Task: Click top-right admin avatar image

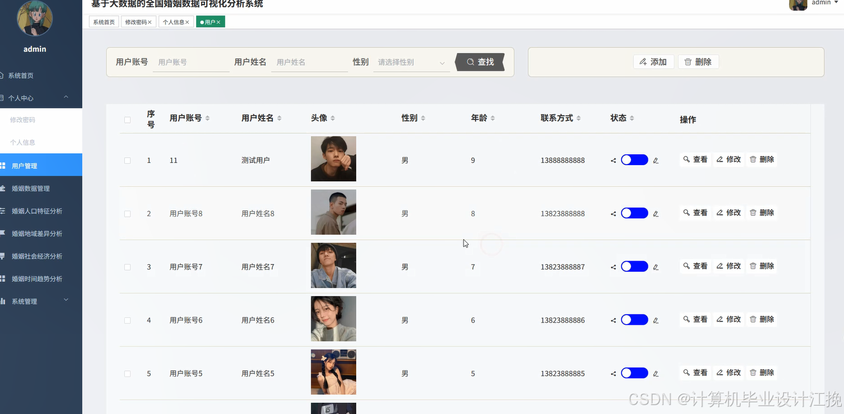Action: [798, 4]
